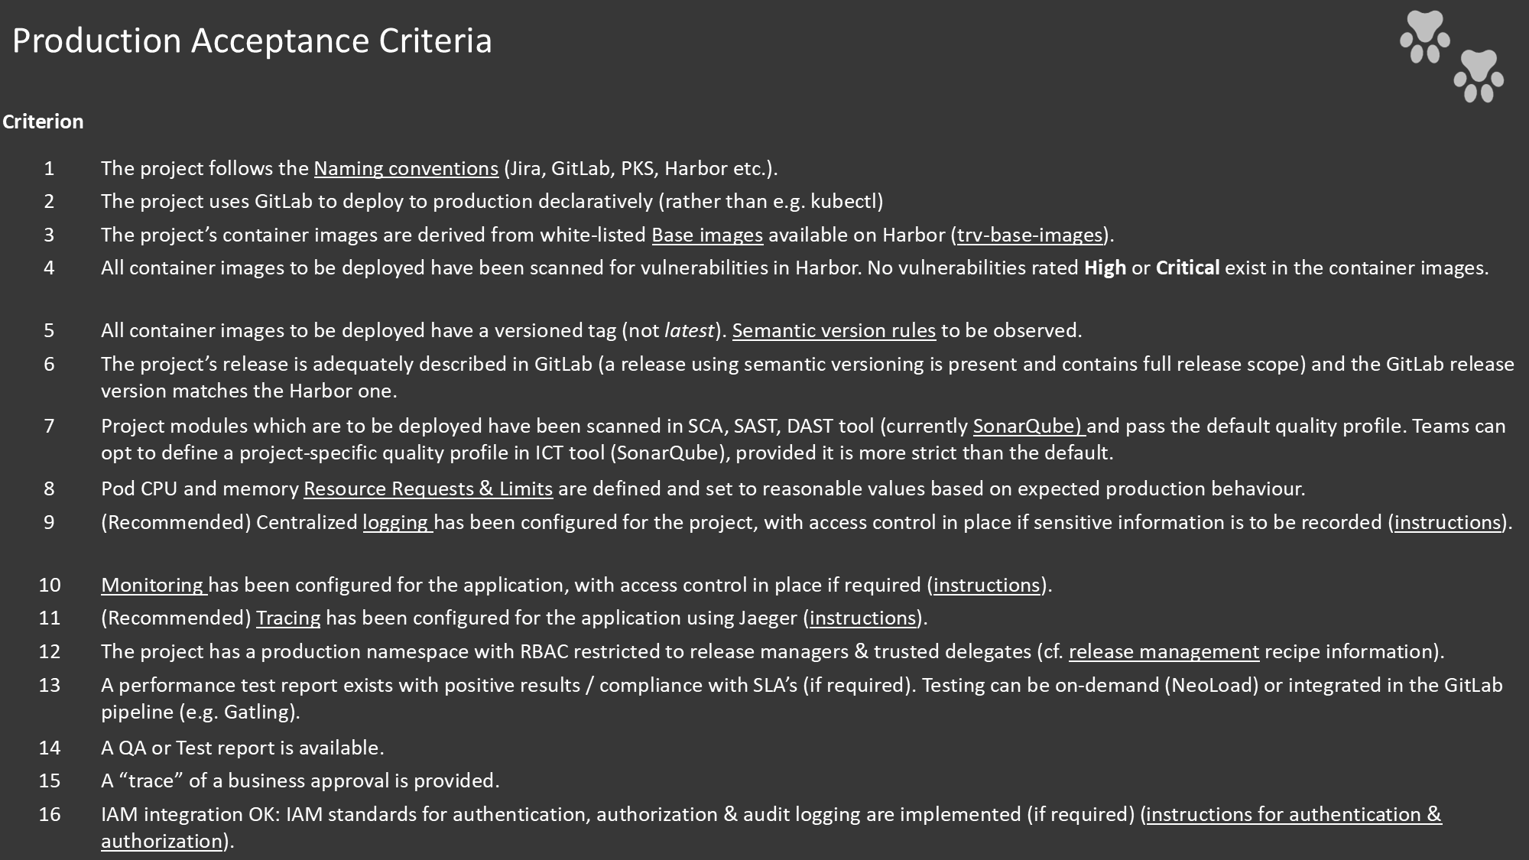
Task: Open Resource Requests & Limits link
Action: [x=428, y=488]
